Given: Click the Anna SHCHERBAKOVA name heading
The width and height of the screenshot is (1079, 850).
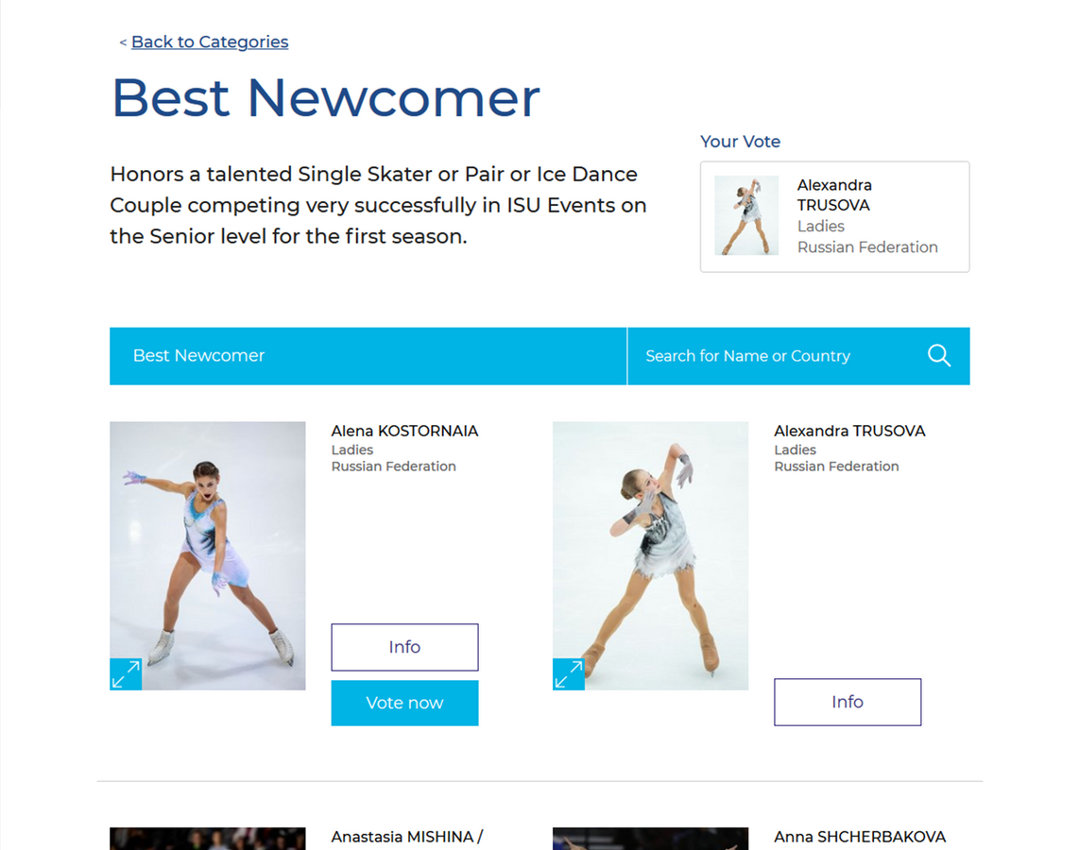Looking at the screenshot, I should 860,837.
